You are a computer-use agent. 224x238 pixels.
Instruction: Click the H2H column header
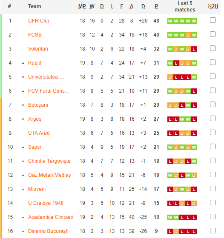(213, 6)
